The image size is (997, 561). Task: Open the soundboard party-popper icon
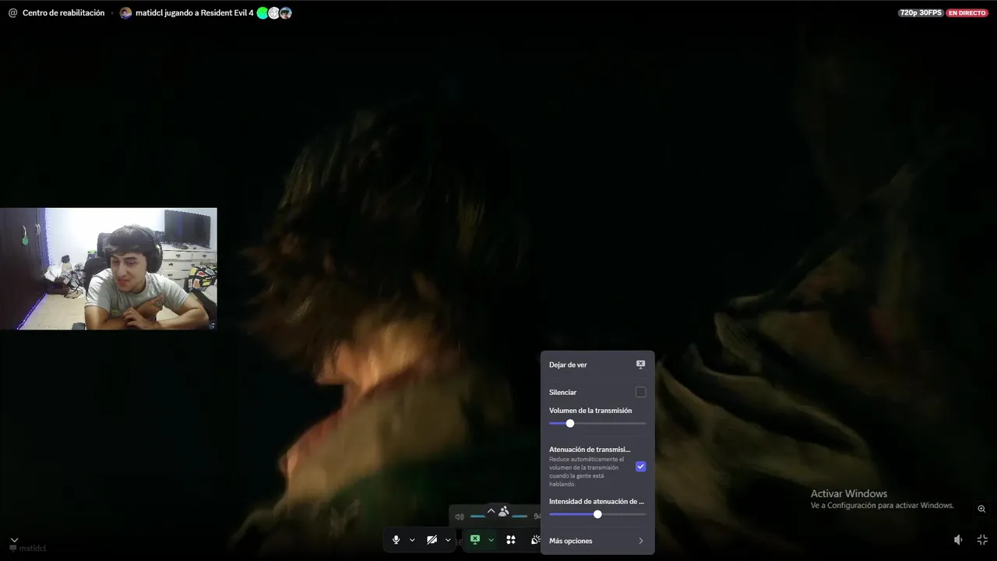(536, 540)
